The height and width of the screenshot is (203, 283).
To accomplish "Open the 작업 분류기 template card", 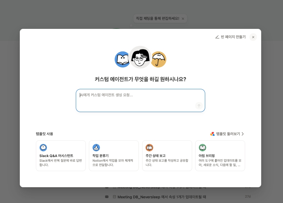I will [x=114, y=155].
